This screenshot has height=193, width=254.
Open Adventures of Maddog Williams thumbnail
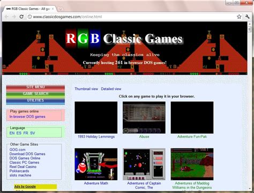pyautogui.click(x=192, y=164)
